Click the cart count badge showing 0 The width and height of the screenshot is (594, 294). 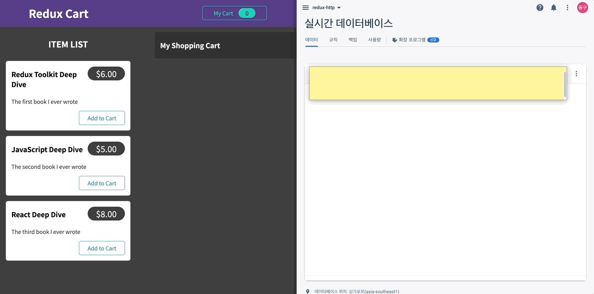pos(247,13)
